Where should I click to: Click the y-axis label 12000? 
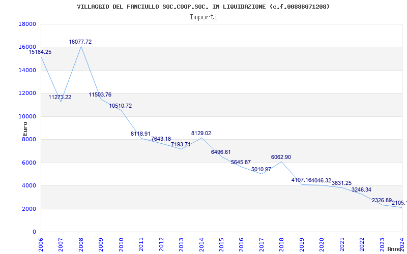(x=27, y=93)
